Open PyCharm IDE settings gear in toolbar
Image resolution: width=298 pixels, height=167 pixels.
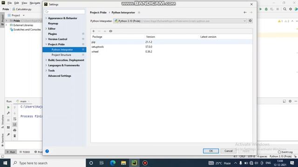point(291,9)
